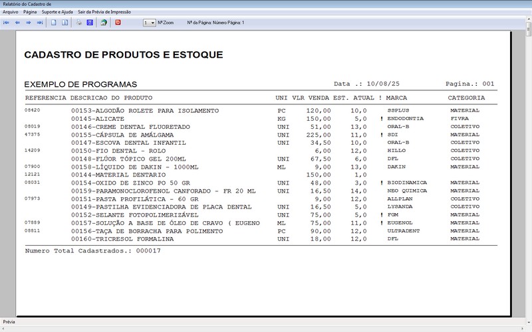Click the previous page arrow
The width and height of the screenshot is (532, 332).
[17, 23]
